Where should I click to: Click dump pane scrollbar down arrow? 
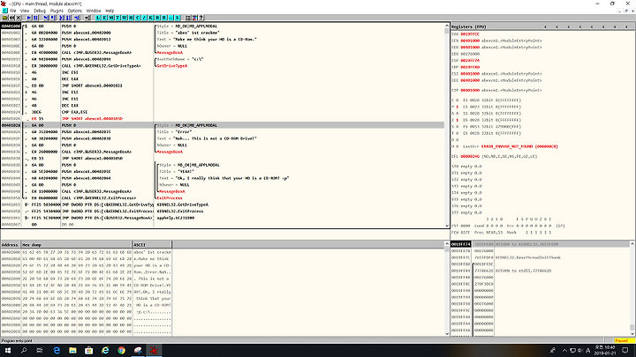447,333
